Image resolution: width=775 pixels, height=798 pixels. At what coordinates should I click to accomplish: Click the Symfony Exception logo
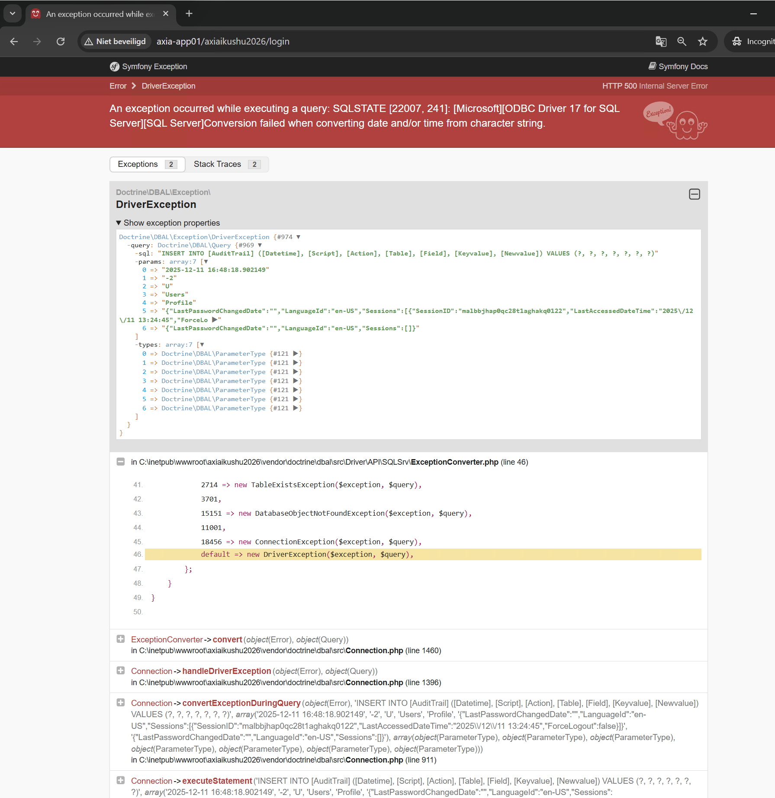click(114, 67)
